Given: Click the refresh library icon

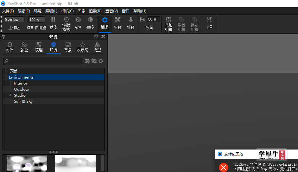Looking at the screenshot, I should coord(101,61).
